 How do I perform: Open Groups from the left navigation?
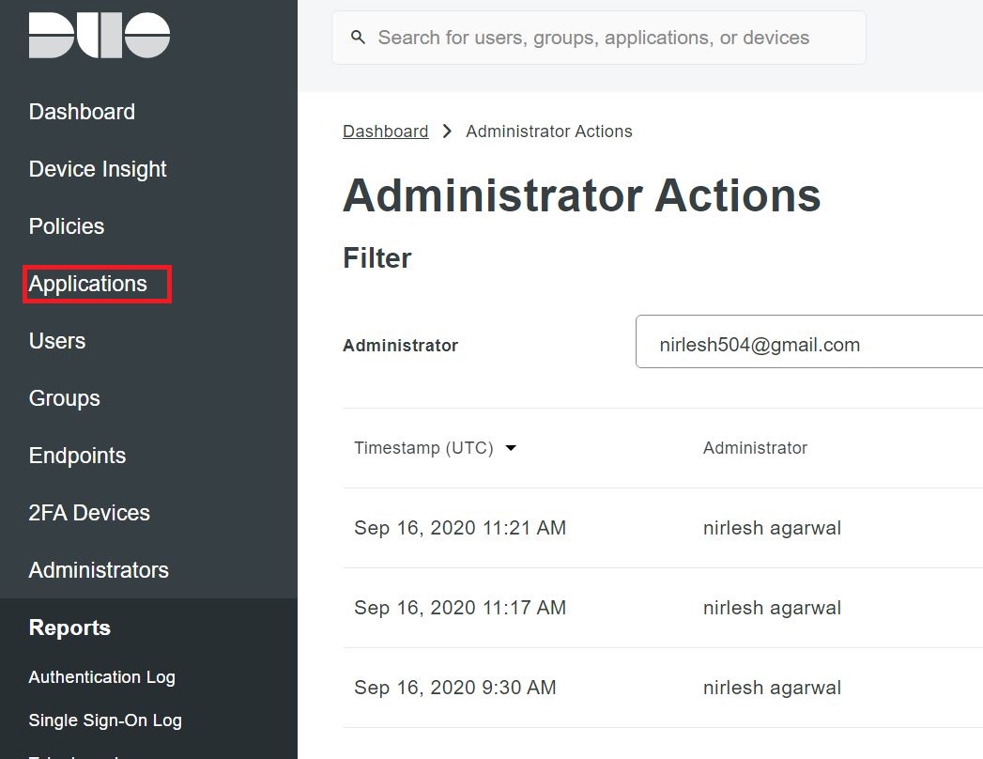click(65, 398)
